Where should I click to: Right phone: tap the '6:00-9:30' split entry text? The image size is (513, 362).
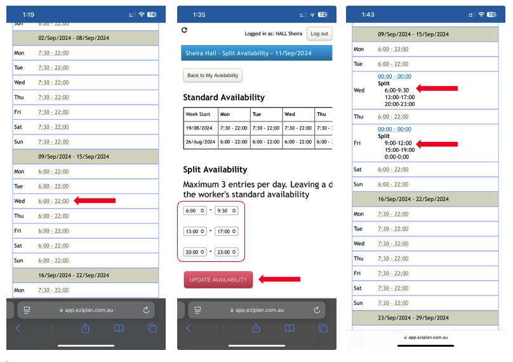397,91
